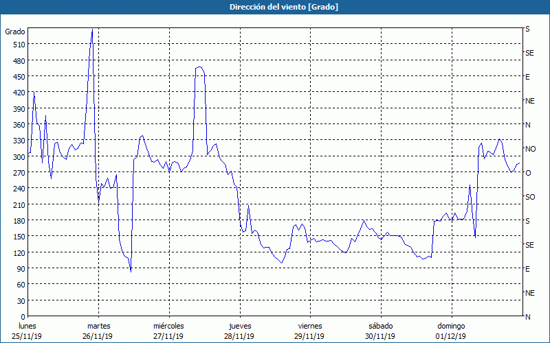The image size is (550, 343).
Task: Pick the 330 degree axis label
Action: click(19, 141)
